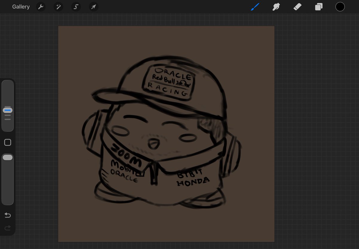Open the Layers panel
359x249 pixels.
click(319, 7)
